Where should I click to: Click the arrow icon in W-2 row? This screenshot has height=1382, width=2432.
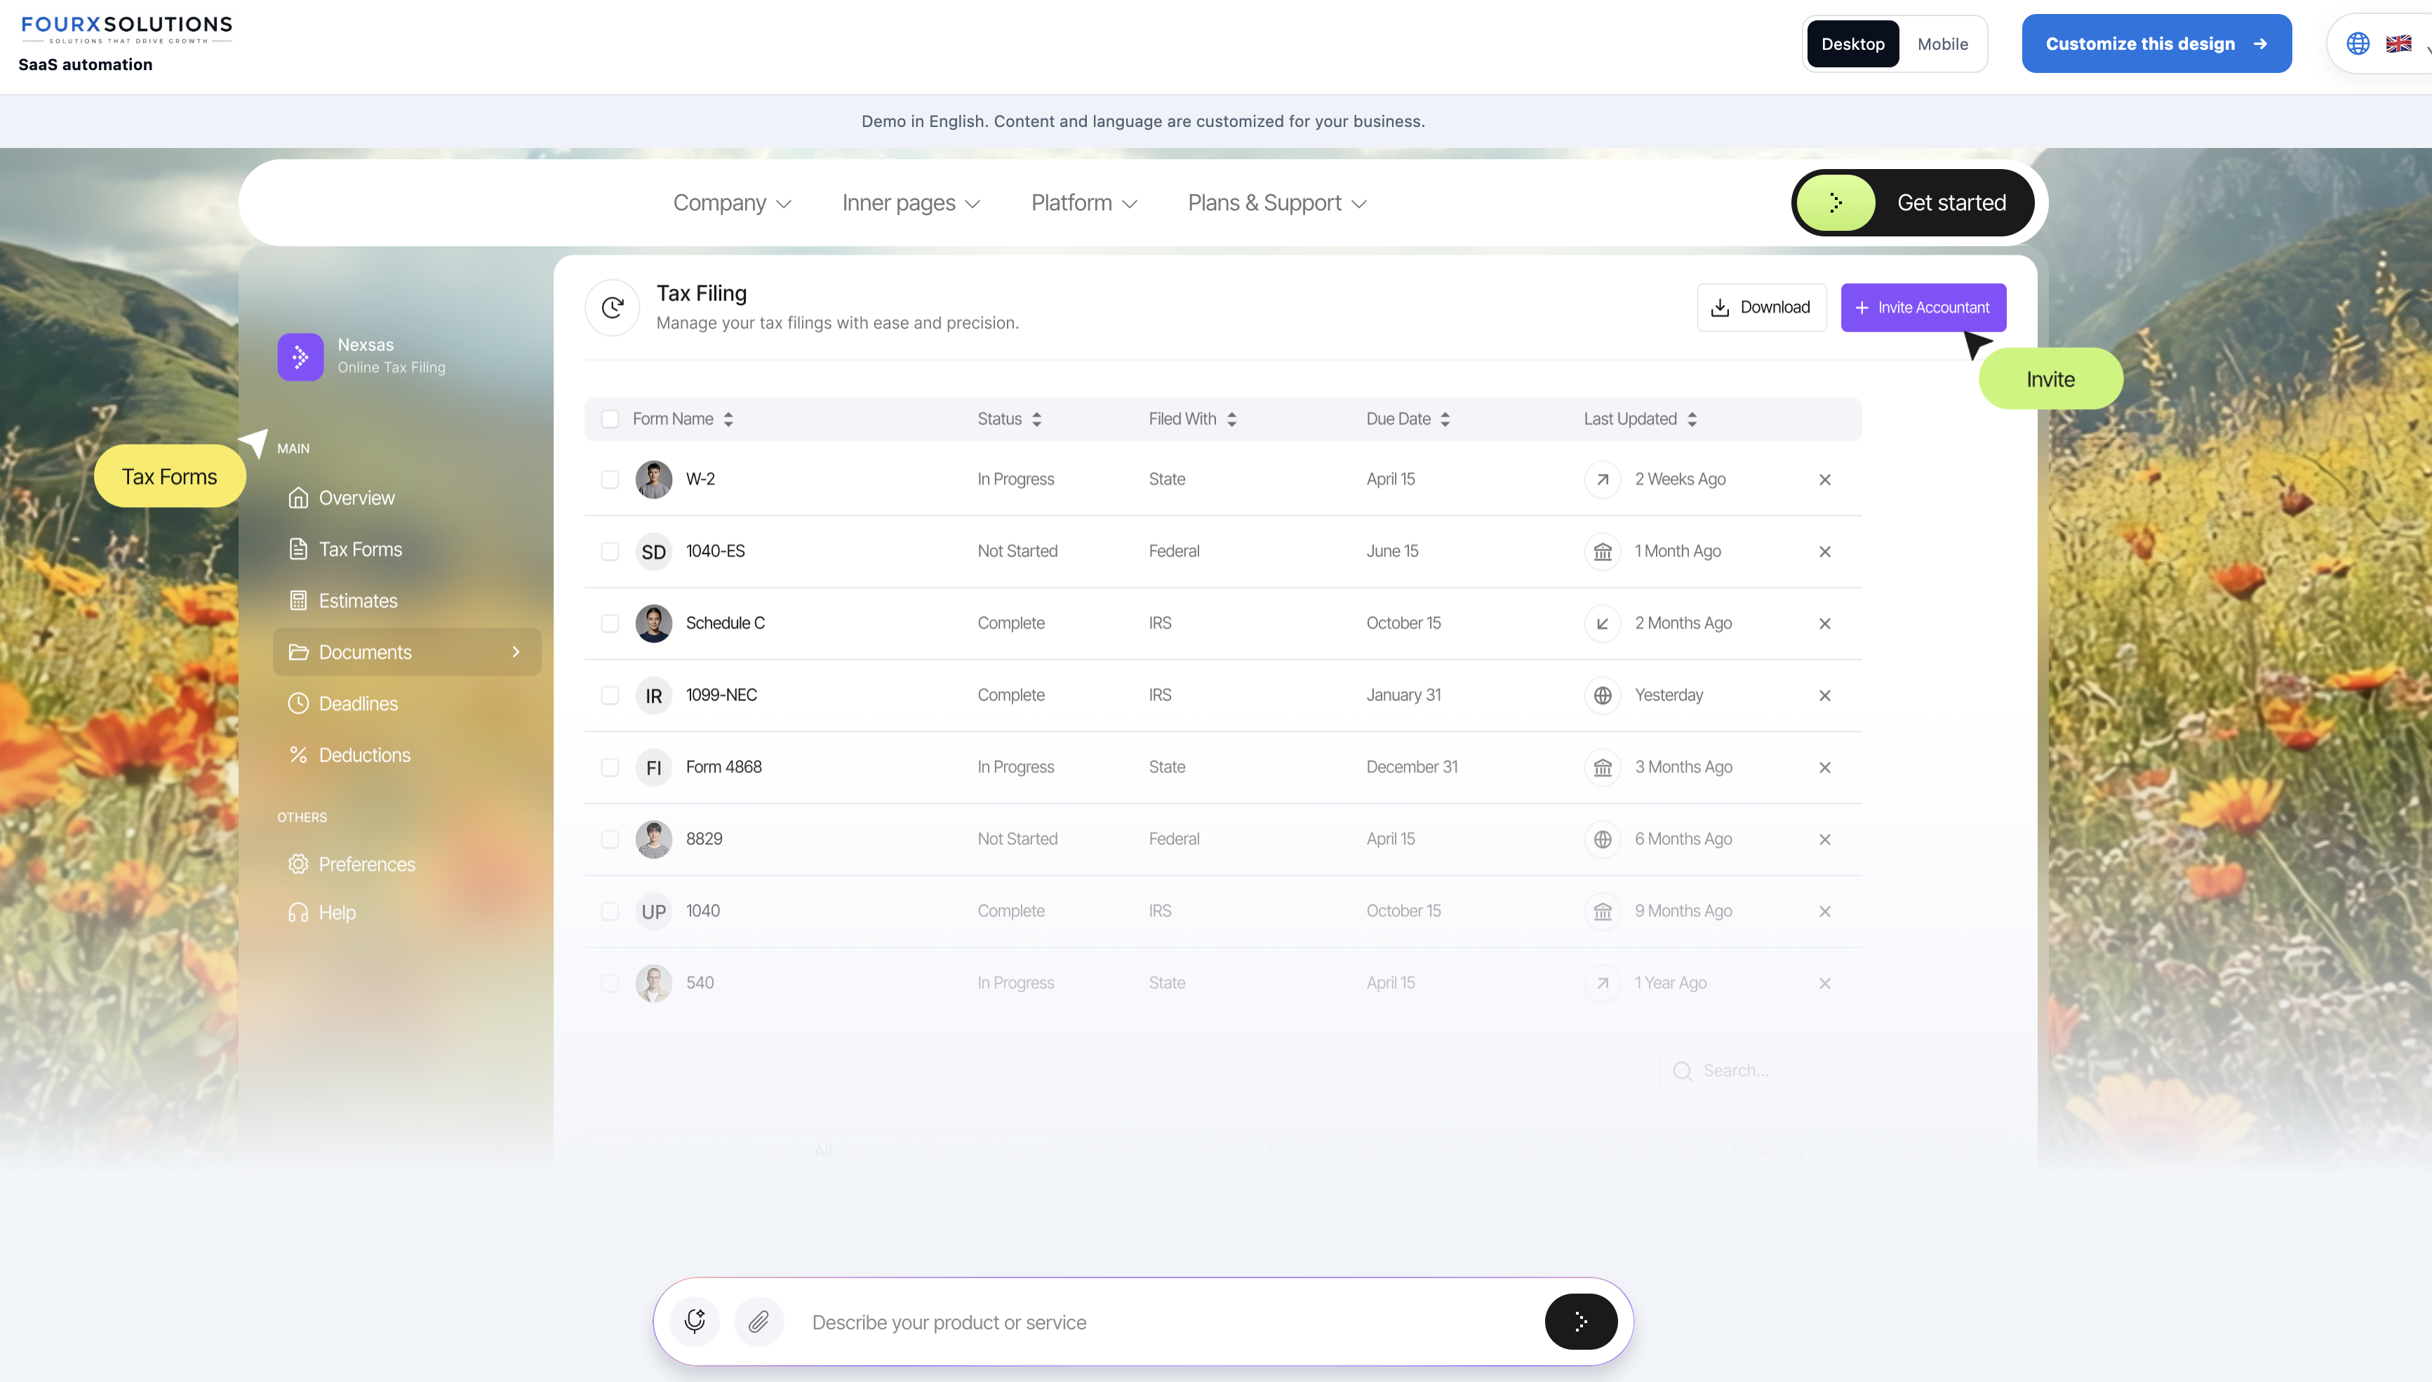pos(1603,479)
